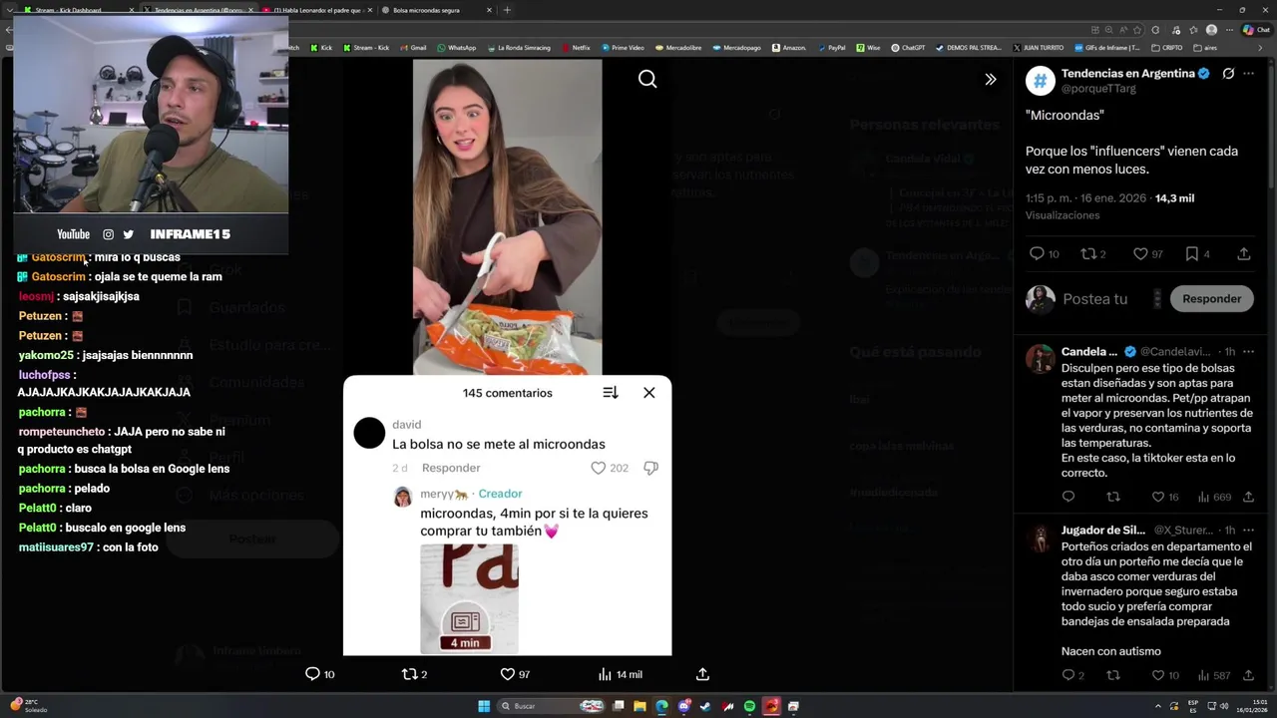Click reply icon with 2 on Jugador's comment
This screenshot has width=1277, height=718.
(1068, 675)
